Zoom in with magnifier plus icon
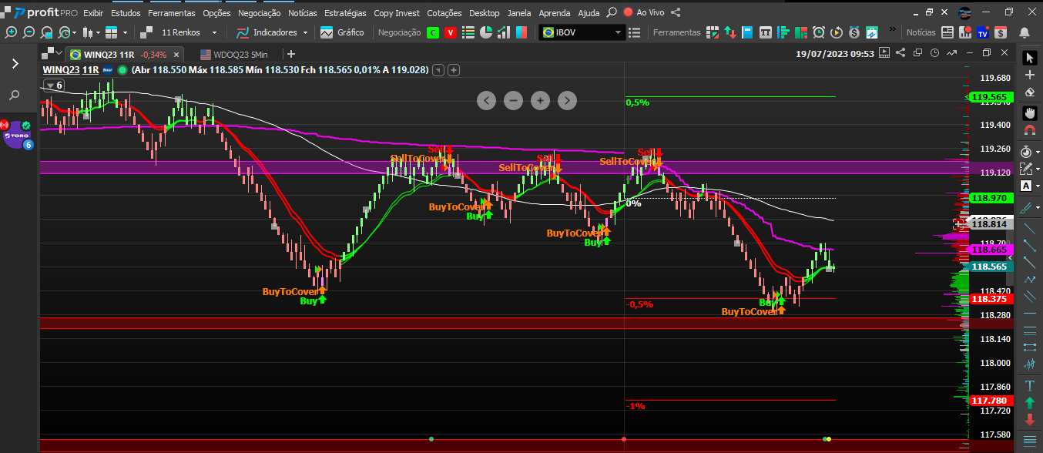 click(11, 32)
